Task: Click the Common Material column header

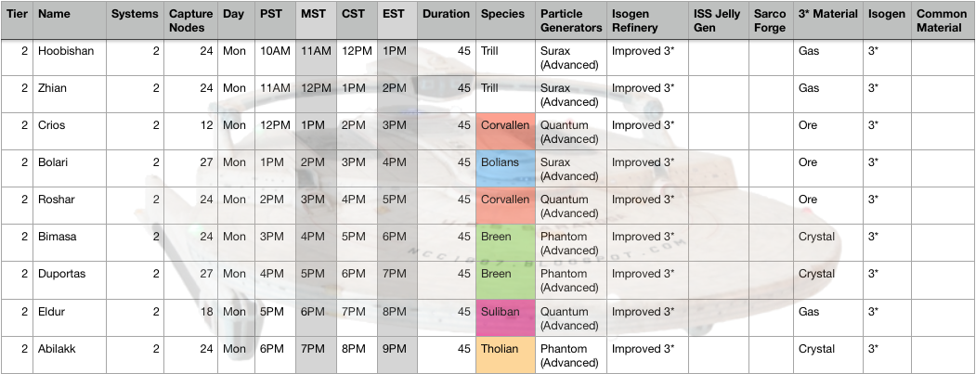Action: (941, 20)
